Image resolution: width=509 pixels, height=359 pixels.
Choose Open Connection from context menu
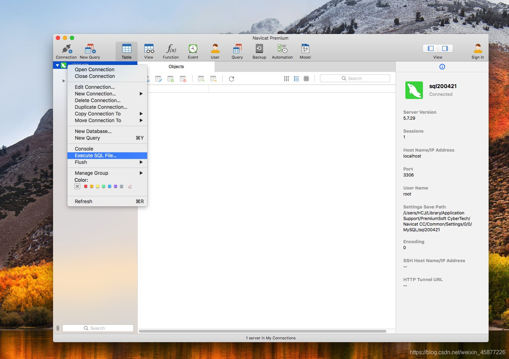pyautogui.click(x=107, y=69)
